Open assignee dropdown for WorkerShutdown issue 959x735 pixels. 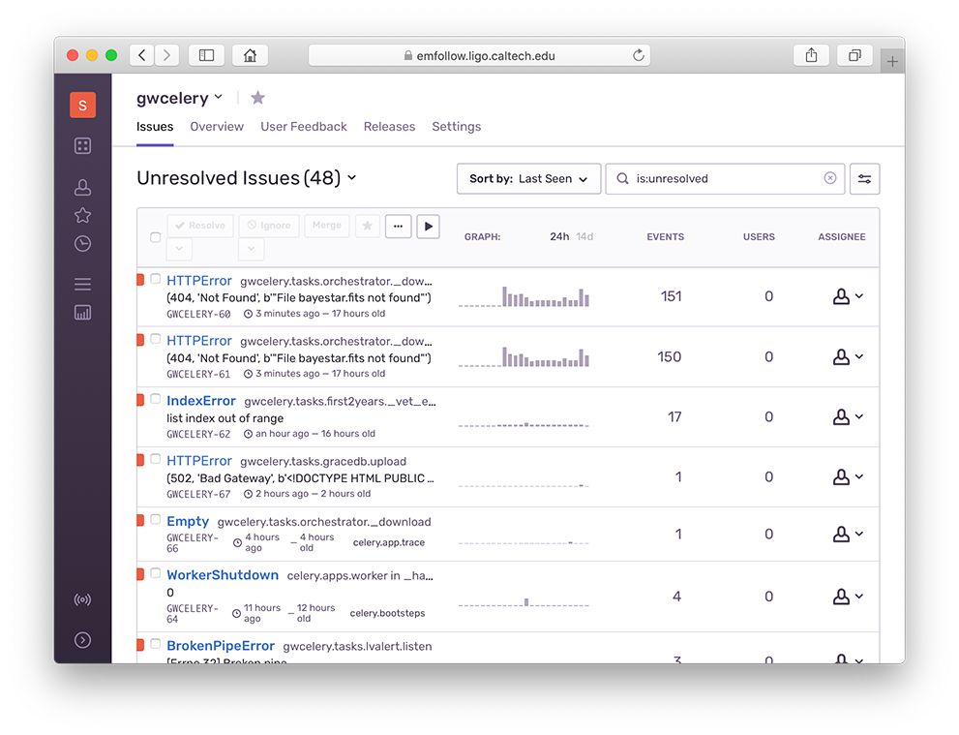(x=848, y=597)
